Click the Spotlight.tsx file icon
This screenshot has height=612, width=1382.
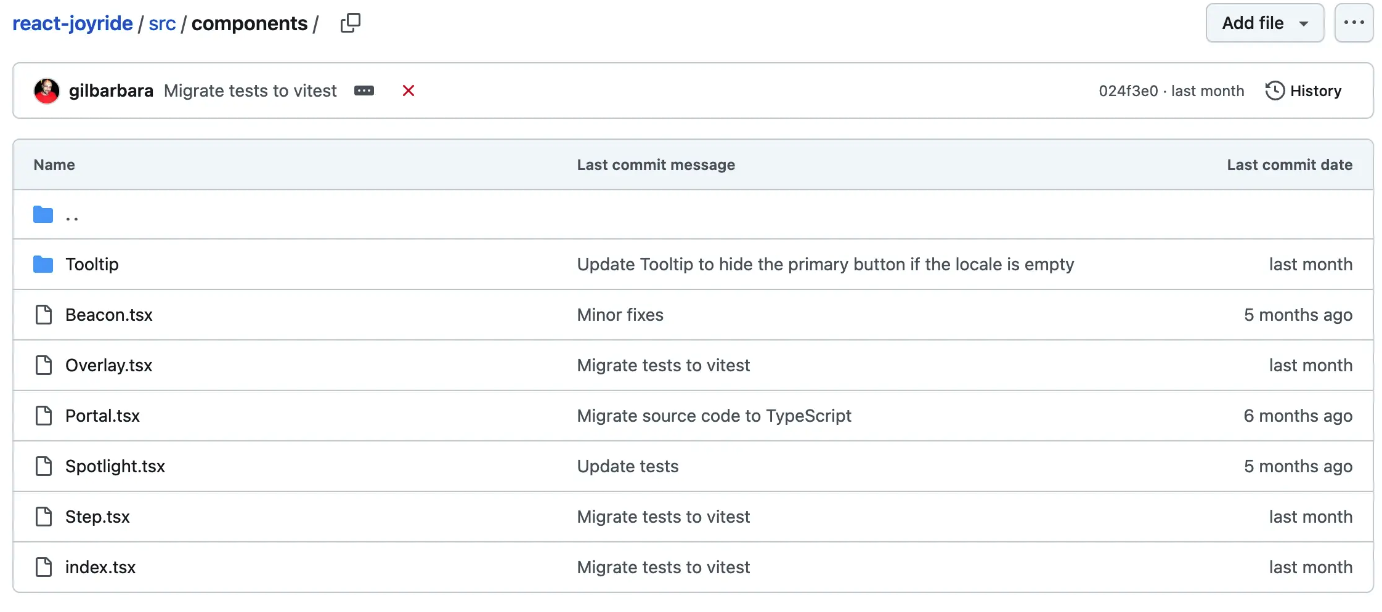pos(43,467)
